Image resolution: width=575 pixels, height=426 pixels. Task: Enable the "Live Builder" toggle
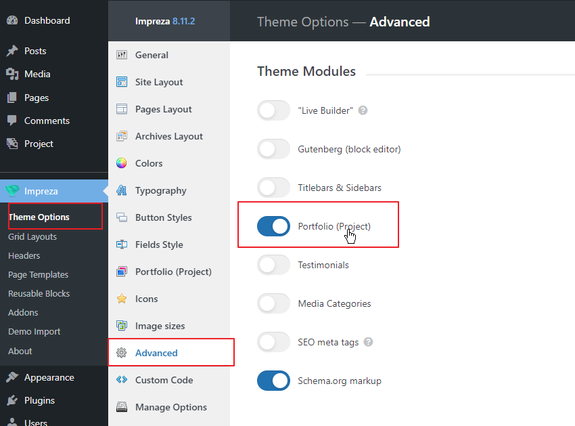click(x=273, y=110)
